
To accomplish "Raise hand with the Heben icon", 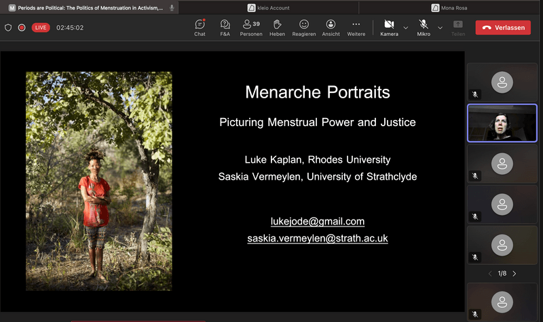I will tap(277, 27).
